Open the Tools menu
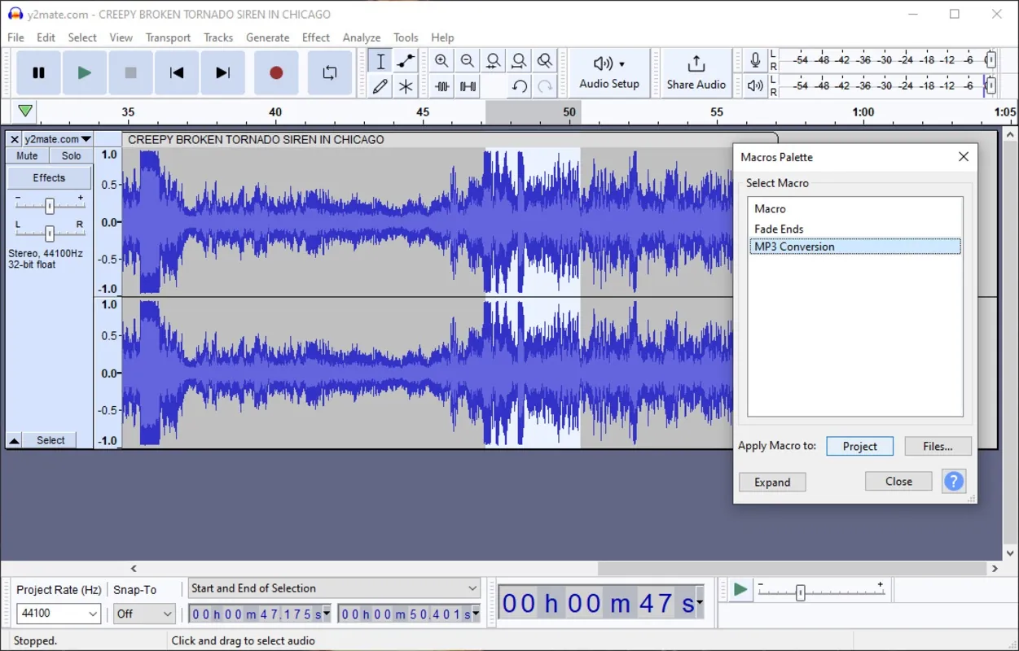1019x651 pixels. coord(406,37)
